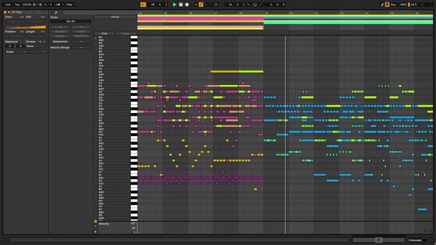Adjust the Velocity Range field
The height and width of the screenshot is (245, 436).
81,48
